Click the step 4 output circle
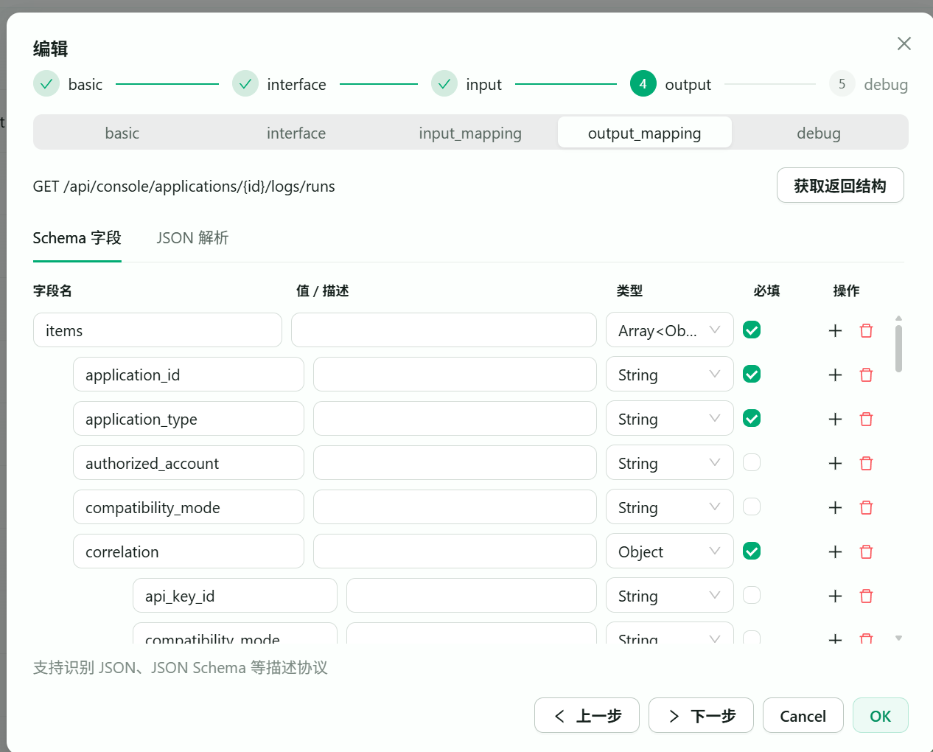Screen dimensions: 933x752 (x=643, y=84)
